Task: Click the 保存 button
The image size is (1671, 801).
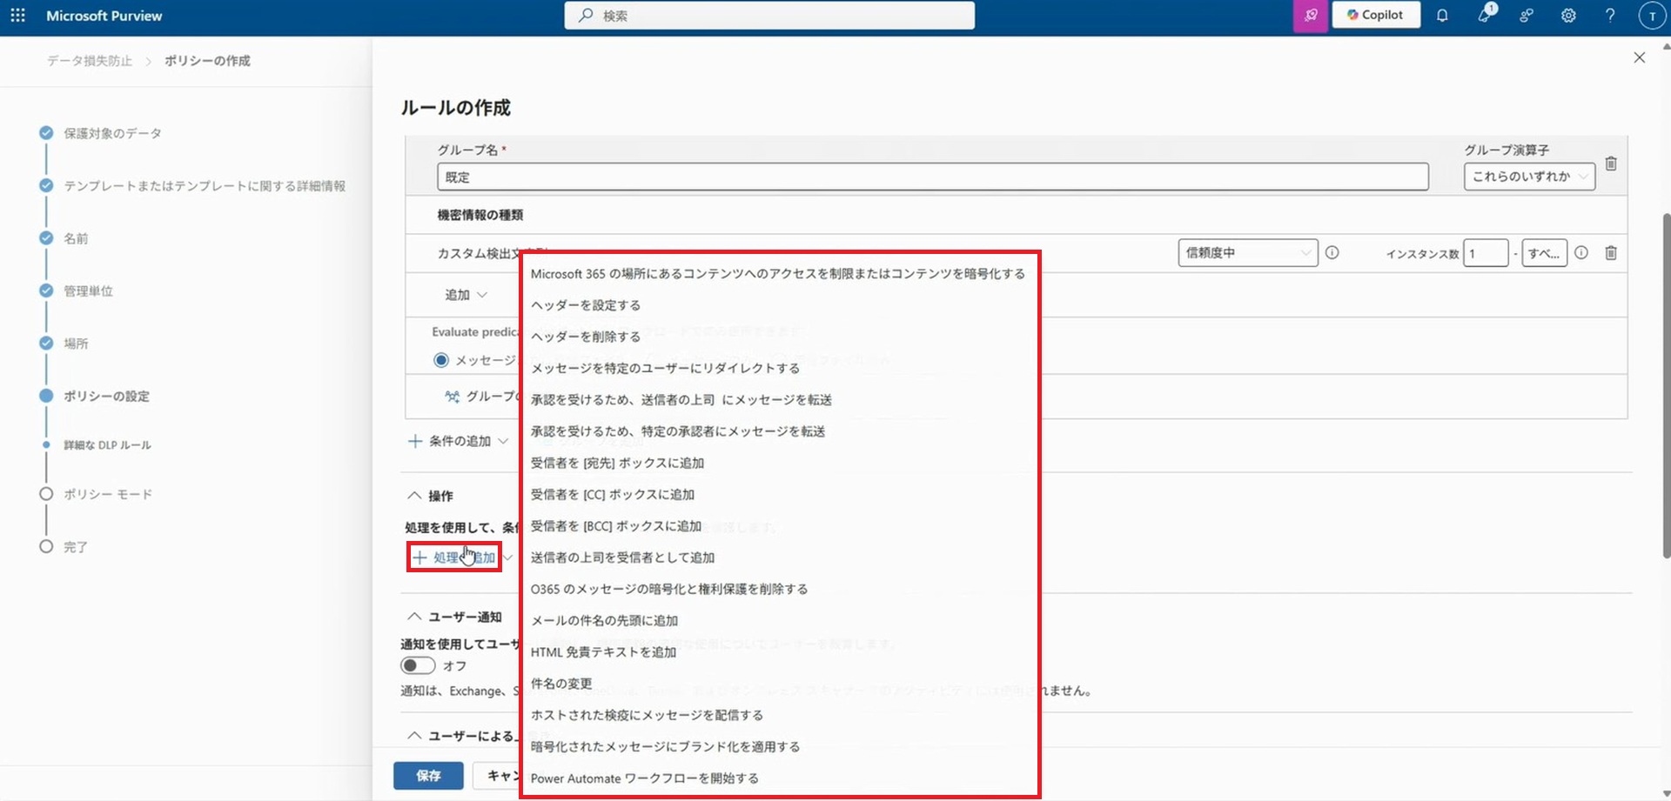Action: 428,775
